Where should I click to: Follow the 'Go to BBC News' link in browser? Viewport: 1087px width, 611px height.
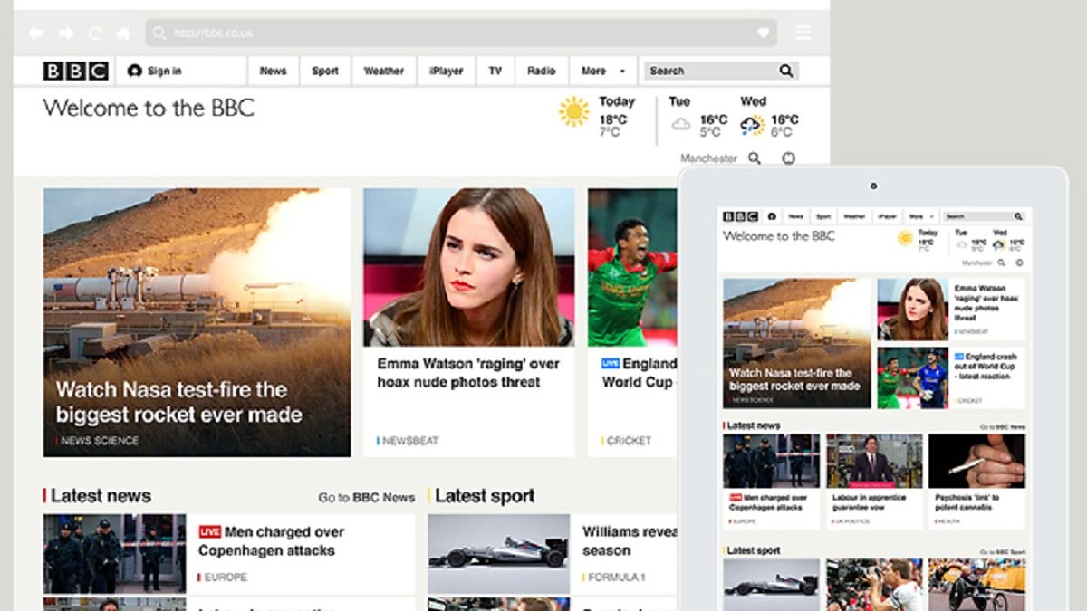click(367, 497)
